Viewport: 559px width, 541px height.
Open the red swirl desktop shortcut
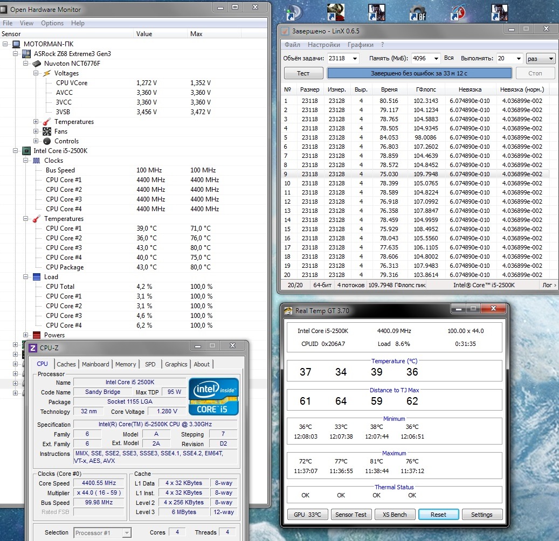point(458,12)
